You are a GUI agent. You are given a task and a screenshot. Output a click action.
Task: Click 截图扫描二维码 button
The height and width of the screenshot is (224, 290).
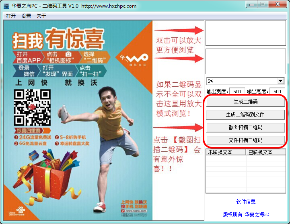(245, 127)
